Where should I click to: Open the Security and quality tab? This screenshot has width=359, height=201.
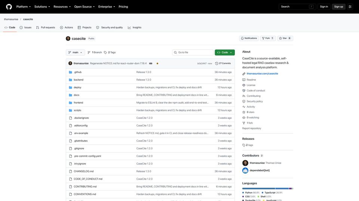coord(110,27)
